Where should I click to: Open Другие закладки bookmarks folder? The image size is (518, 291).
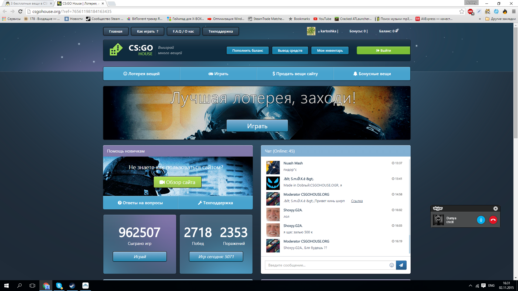pyautogui.click(x=500, y=19)
